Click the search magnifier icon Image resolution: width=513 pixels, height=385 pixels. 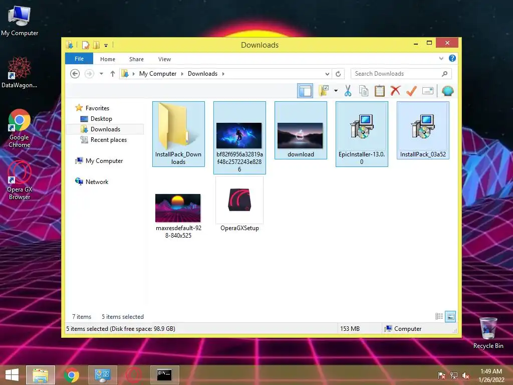pos(445,74)
